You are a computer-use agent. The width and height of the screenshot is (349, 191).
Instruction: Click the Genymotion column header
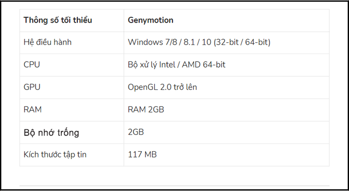pos(151,20)
